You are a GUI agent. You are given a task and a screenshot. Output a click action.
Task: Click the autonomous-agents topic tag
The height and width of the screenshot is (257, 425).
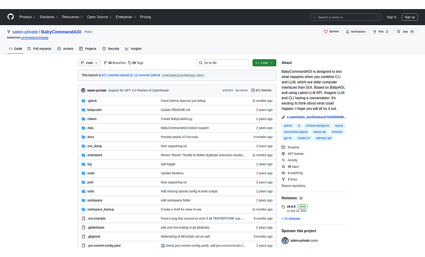pyautogui.click(x=296, y=132)
